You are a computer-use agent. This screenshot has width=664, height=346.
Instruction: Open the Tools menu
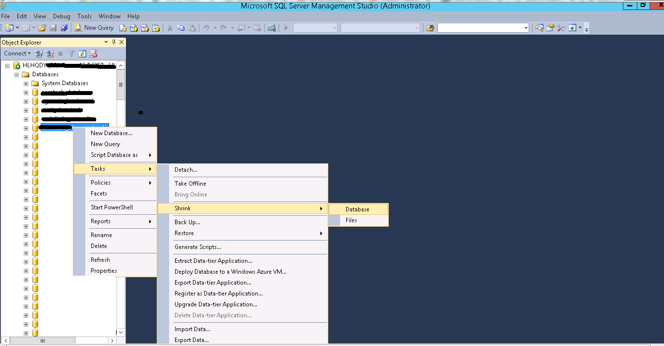[x=85, y=16]
